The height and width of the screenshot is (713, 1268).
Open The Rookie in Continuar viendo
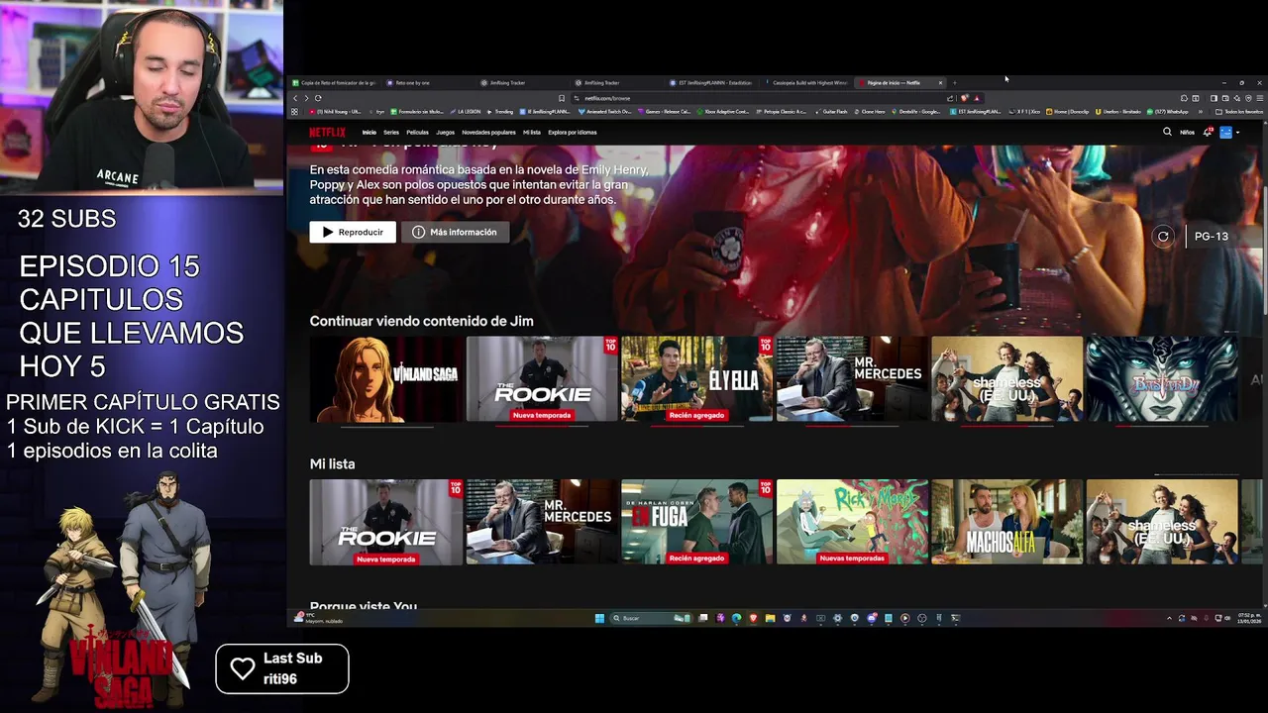click(542, 379)
